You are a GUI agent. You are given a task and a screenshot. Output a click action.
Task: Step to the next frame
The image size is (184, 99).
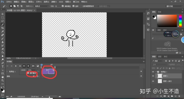click(x=20, y=66)
